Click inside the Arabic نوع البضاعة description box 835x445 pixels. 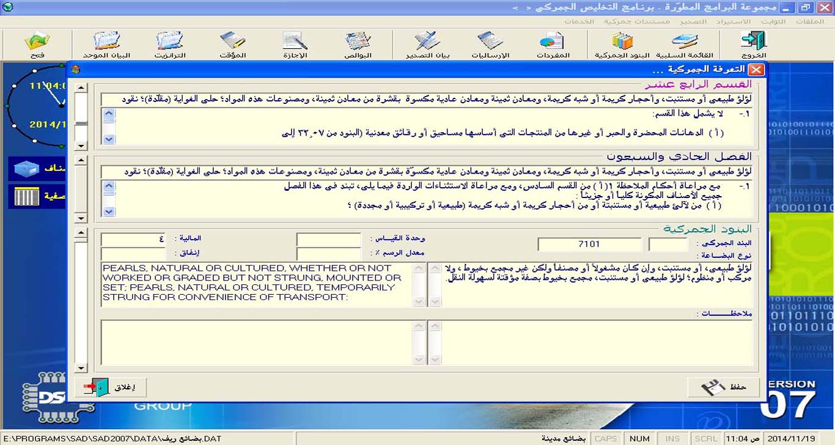click(597, 284)
